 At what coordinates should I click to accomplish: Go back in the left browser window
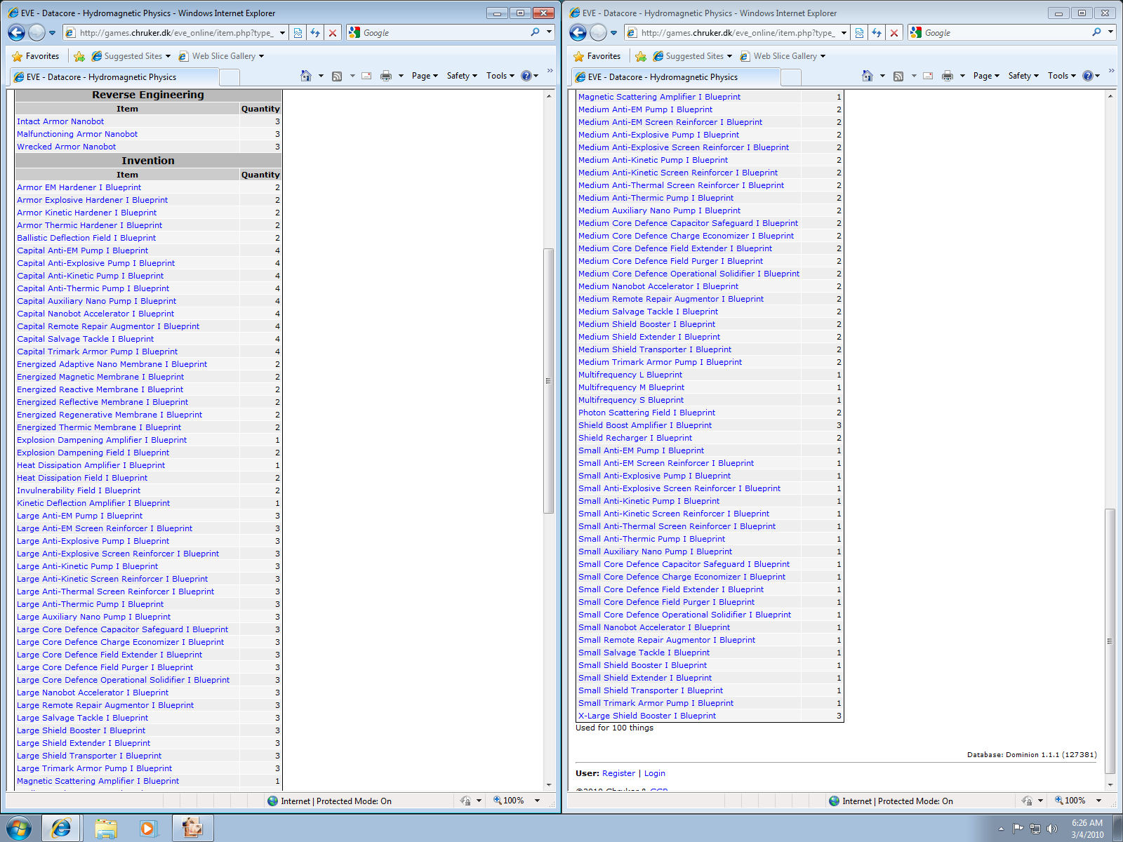pos(16,32)
